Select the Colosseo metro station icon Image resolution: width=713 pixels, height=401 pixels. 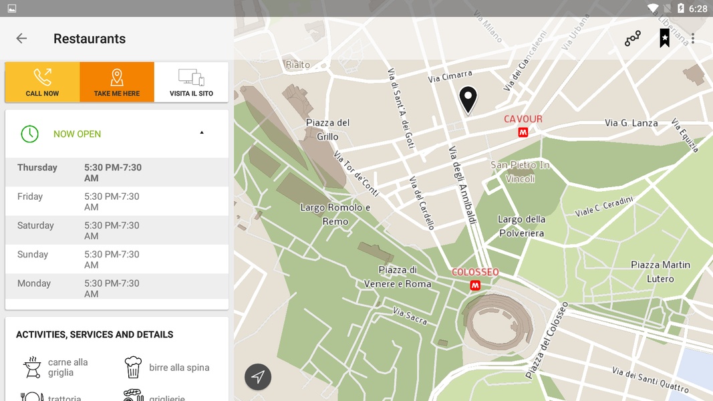[475, 285]
